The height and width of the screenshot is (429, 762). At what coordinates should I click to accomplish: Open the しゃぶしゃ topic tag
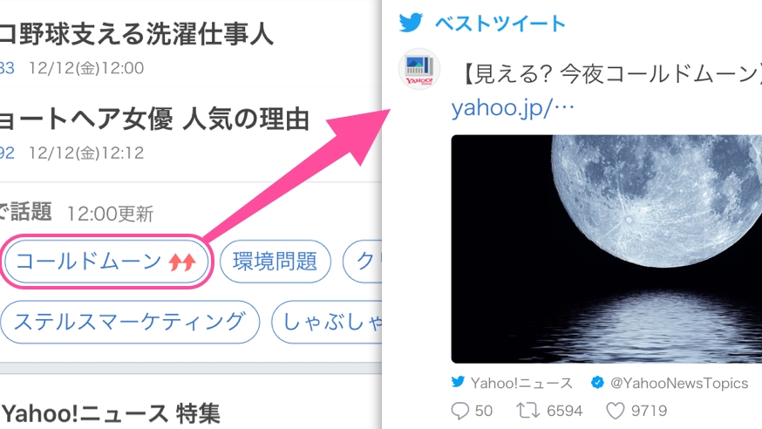327,322
